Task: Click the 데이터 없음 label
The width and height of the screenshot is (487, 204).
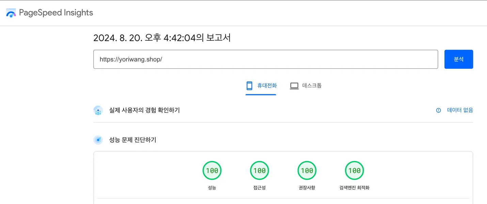Action: coord(460,110)
